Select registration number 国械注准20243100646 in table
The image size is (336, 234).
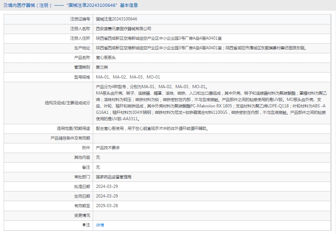(x=116, y=19)
